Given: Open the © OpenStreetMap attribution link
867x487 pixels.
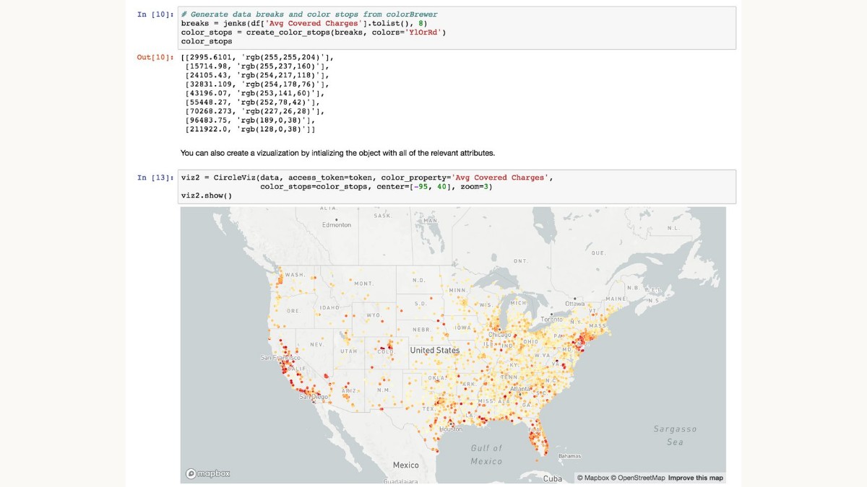Looking at the screenshot, I should pos(638,478).
